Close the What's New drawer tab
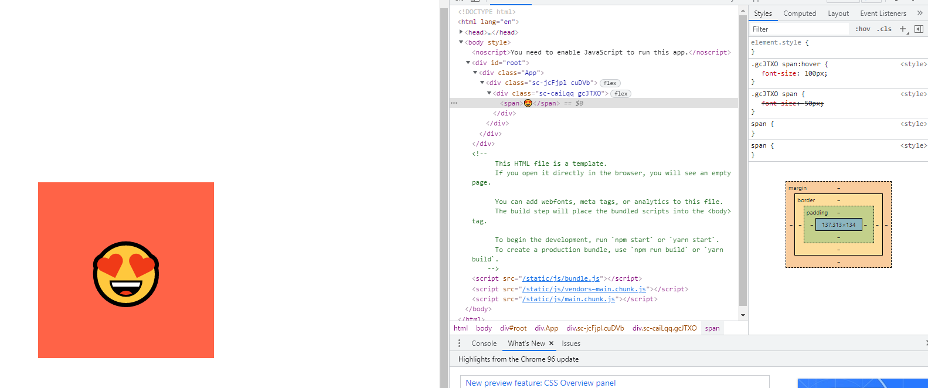This screenshot has width=928, height=388. coord(551,343)
